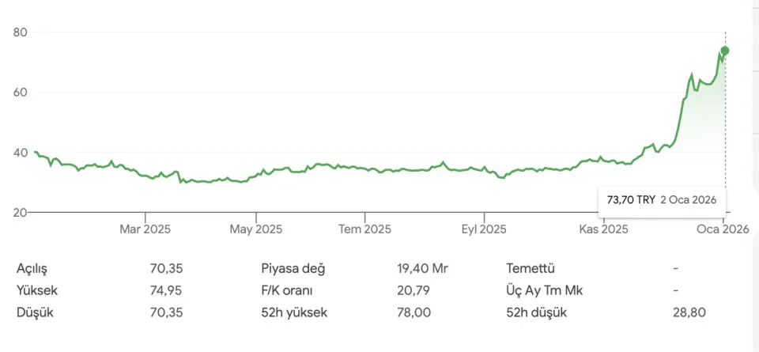Click the Piyasa değ label
759x352 pixels.
pos(293,268)
